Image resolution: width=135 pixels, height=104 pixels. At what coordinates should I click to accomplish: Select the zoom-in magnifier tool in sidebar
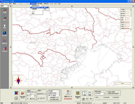pos(4,10)
